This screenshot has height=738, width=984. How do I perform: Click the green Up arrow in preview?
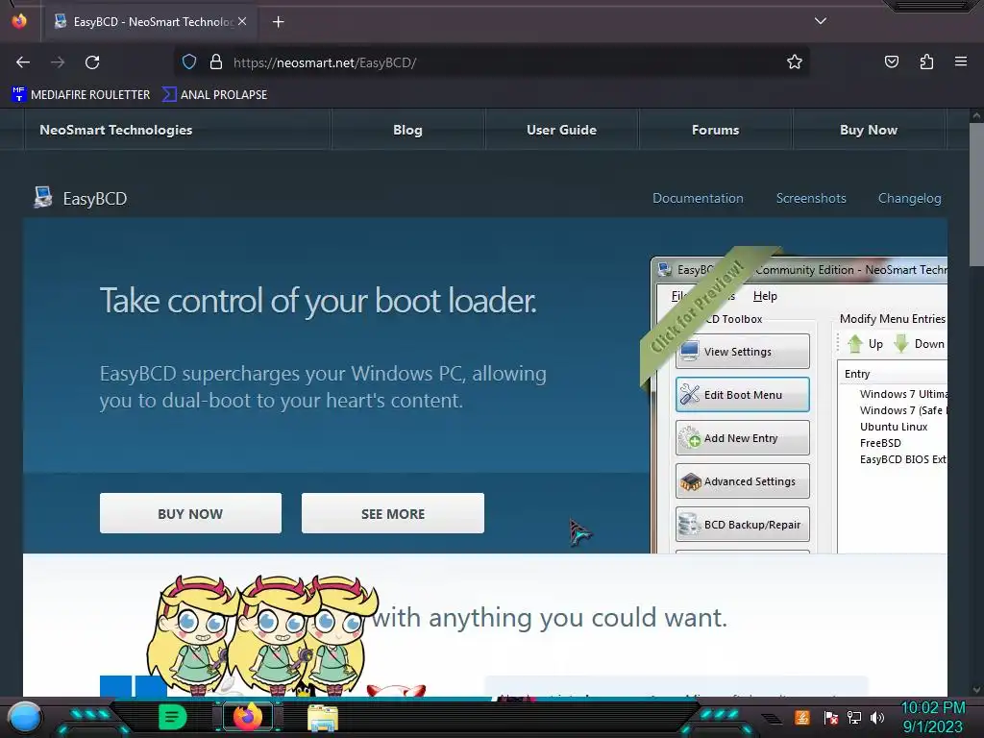pyautogui.click(x=855, y=344)
